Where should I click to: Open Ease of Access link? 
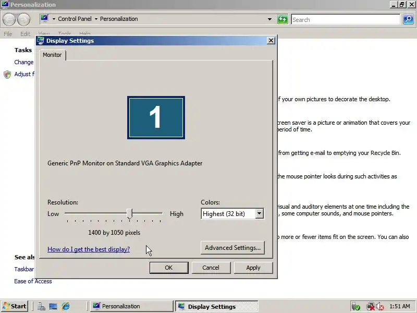33,281
